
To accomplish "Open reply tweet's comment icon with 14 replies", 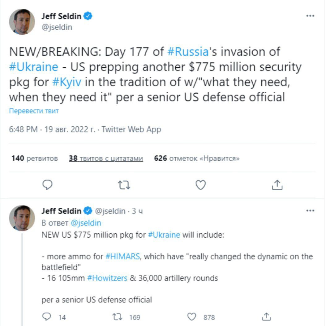I will click(x=47, y=317).
